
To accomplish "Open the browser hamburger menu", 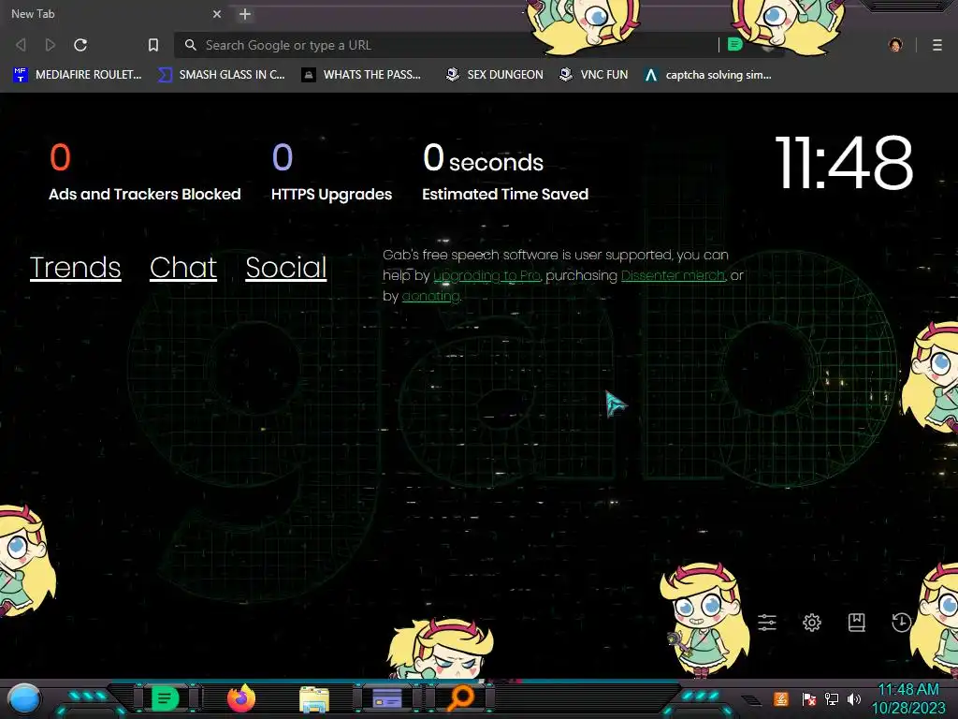I will pyautogui.click(x=937, y=45).
